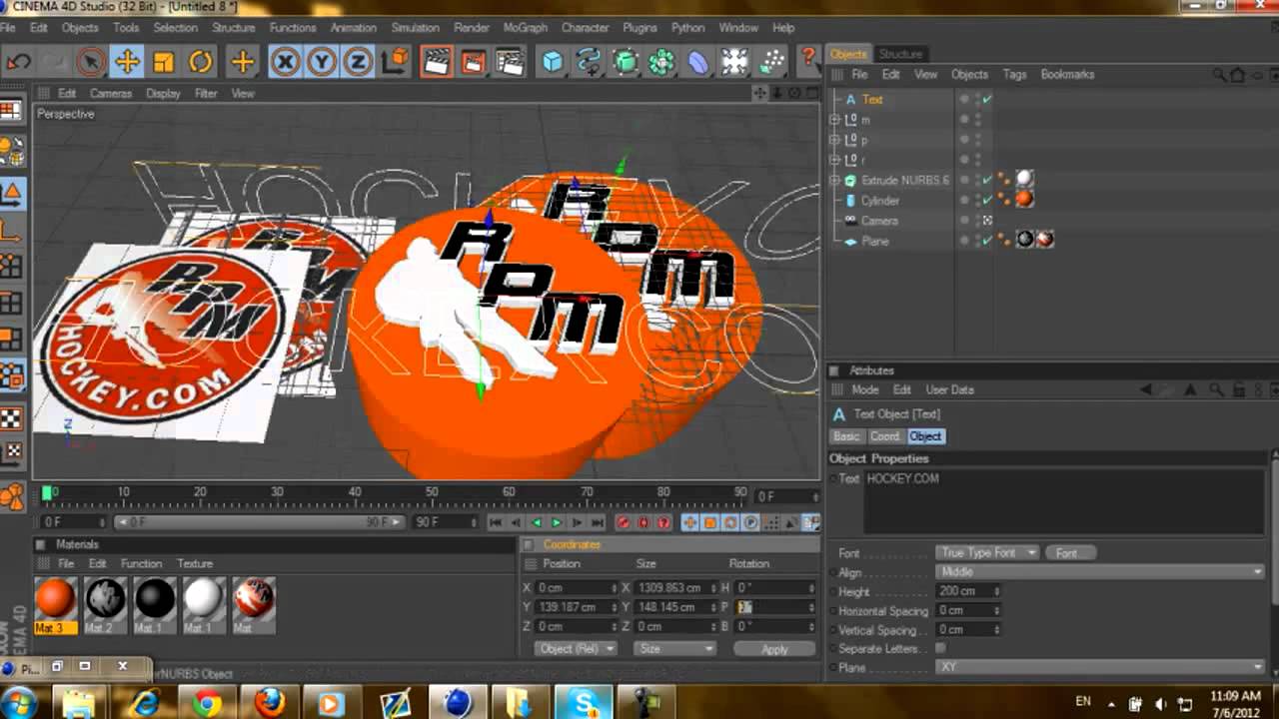
Task: Open the viewport Cameras menu
Action: click(111, 94)
